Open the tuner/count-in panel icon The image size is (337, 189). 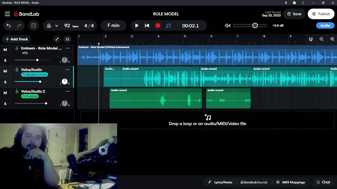34,25
